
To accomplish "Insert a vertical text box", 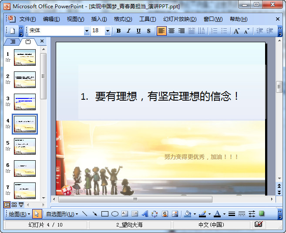I will point(135,214).
